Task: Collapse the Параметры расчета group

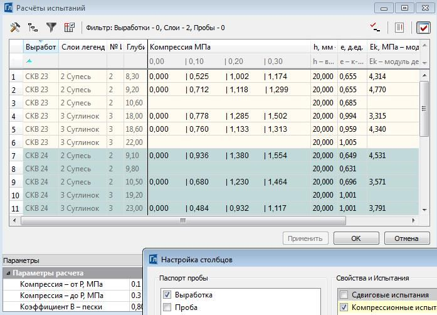Action: 8,273
